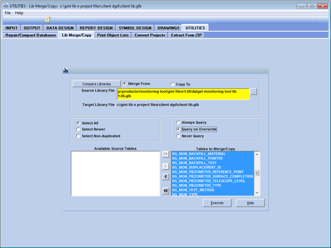
Task: Click the yellow Source Library File field
Action: 183,94
